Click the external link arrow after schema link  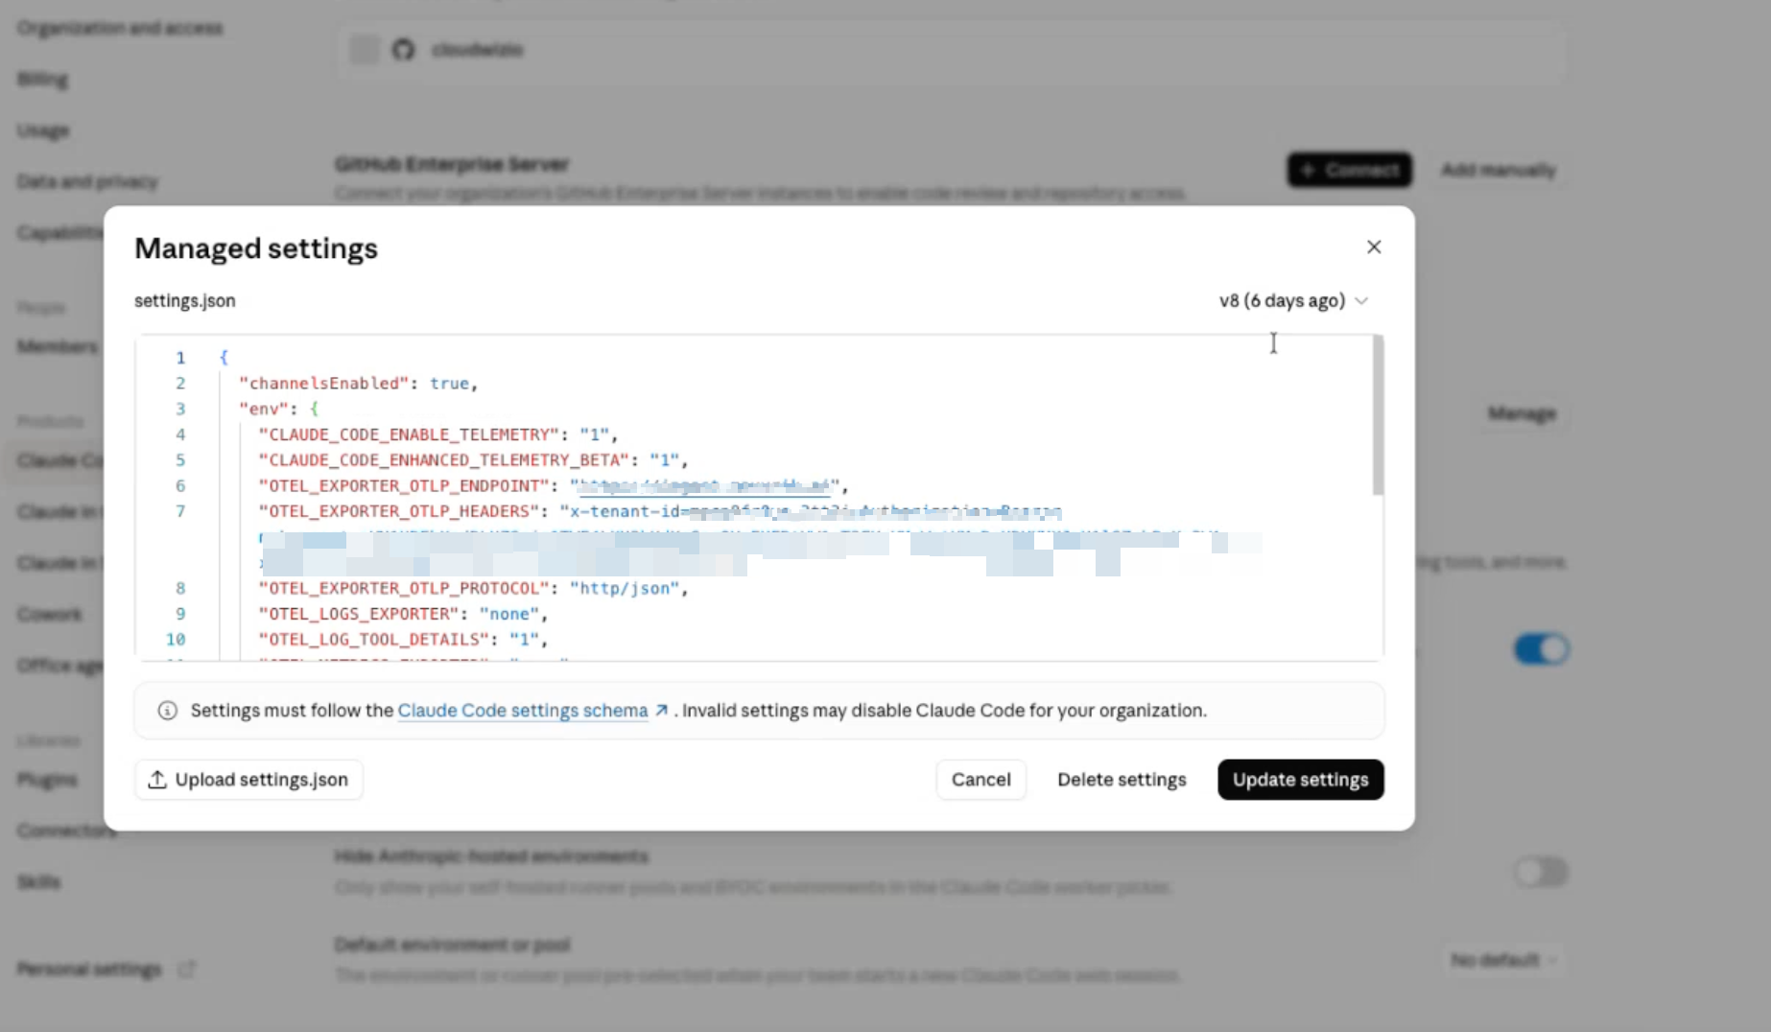pyautogui.click(x=661, y=711)
